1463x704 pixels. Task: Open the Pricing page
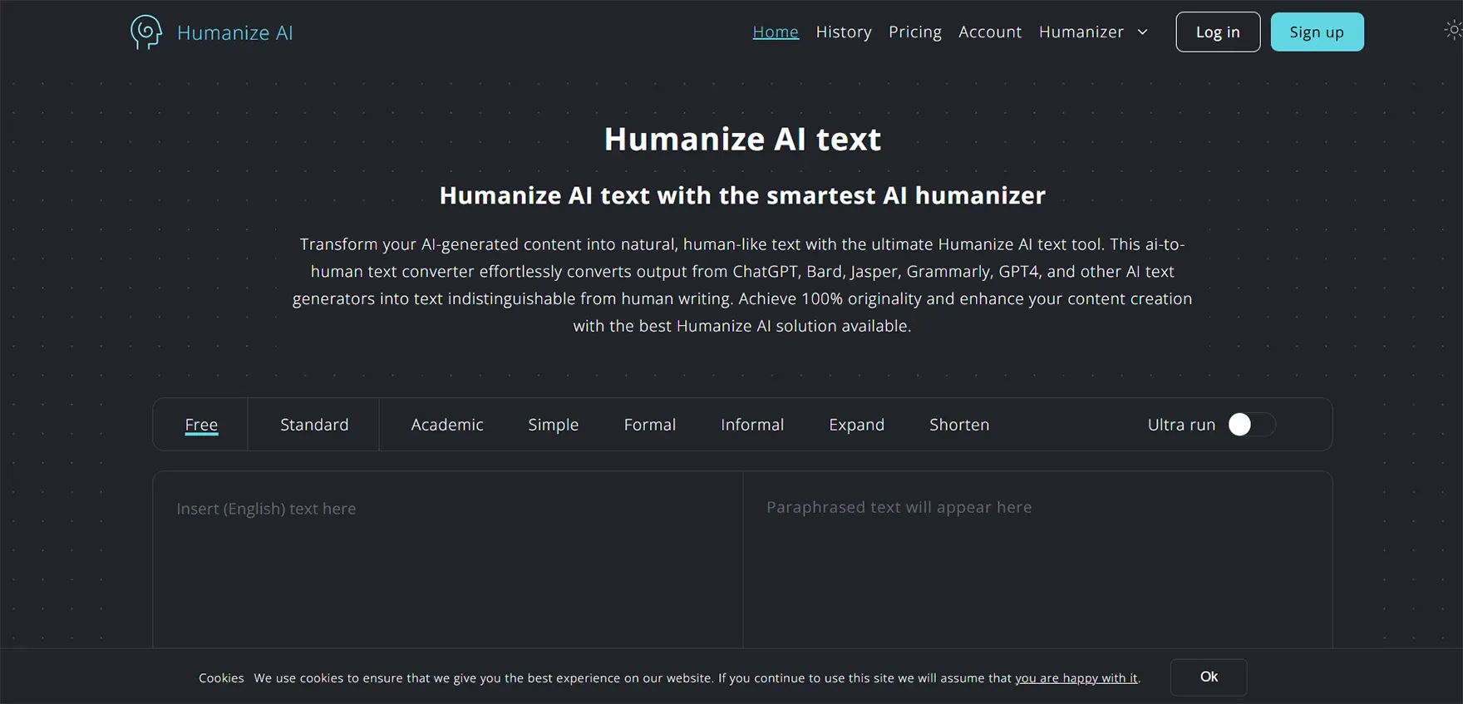(x=914, y=32)
